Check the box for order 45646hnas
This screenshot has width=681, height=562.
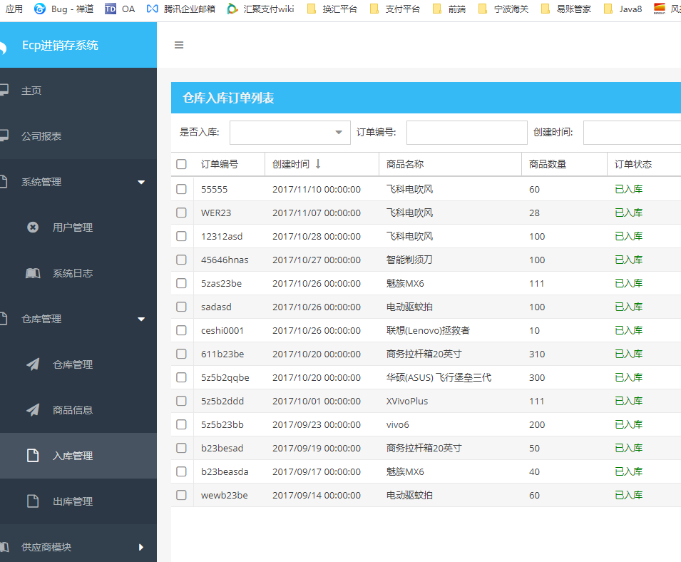(181, 260)
